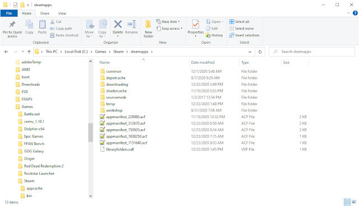Select Red Dead Redemption 2 in tree
Viewport: 359px width, 206px height.
[44, 166]
